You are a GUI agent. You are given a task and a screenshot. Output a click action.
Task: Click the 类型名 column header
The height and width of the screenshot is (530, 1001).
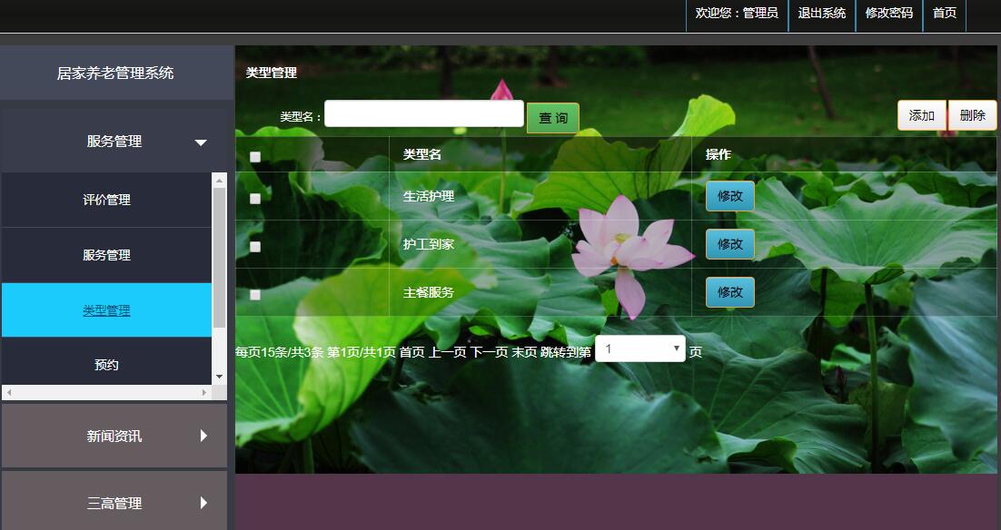coord(422,154)
